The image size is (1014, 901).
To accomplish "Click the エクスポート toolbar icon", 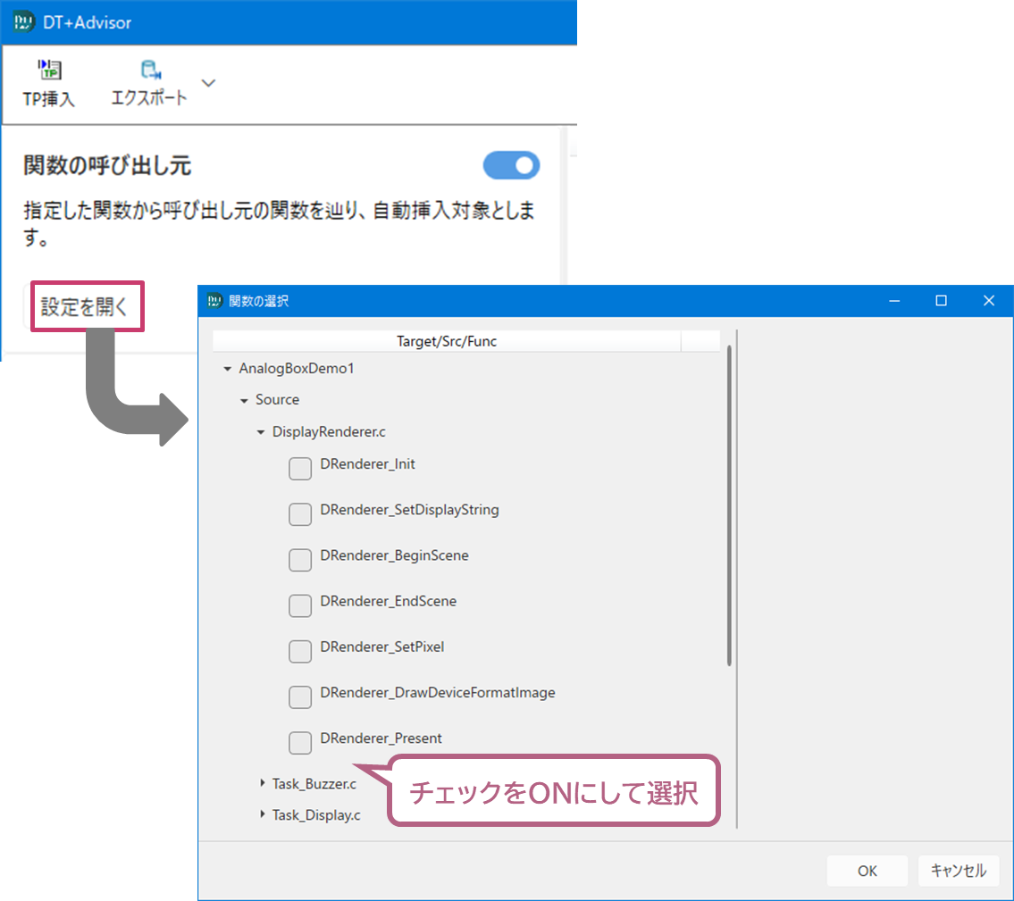I will pos(149,71).
